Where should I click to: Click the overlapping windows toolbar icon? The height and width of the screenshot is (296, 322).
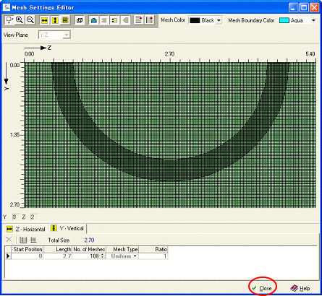tap(80, 20)
